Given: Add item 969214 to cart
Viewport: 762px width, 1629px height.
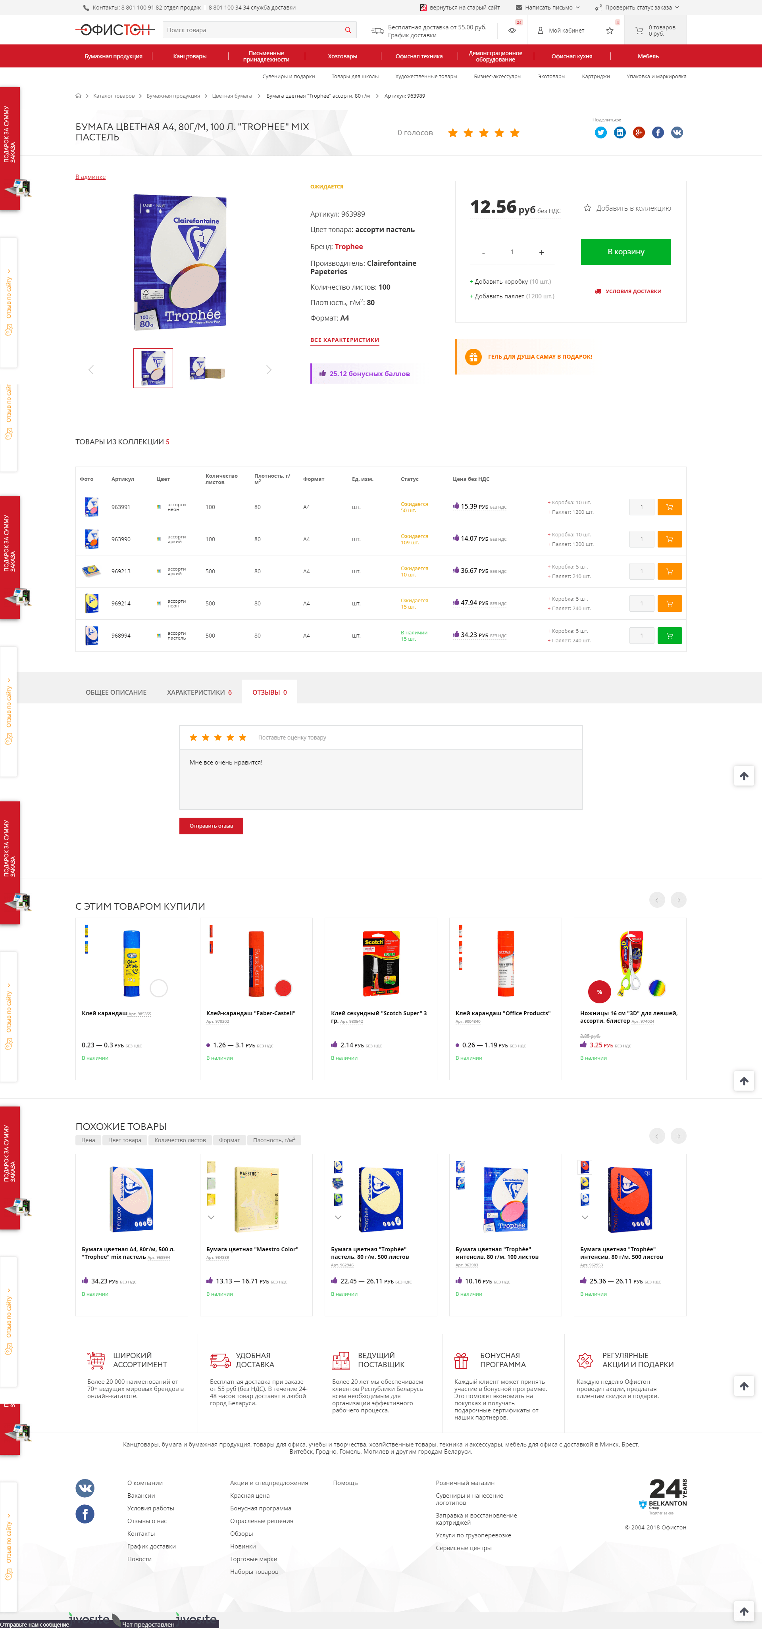Looking at the screenshot, I should coord(670,603).
